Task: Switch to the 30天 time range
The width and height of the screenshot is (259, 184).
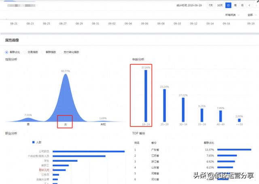Action: [220, 5]
